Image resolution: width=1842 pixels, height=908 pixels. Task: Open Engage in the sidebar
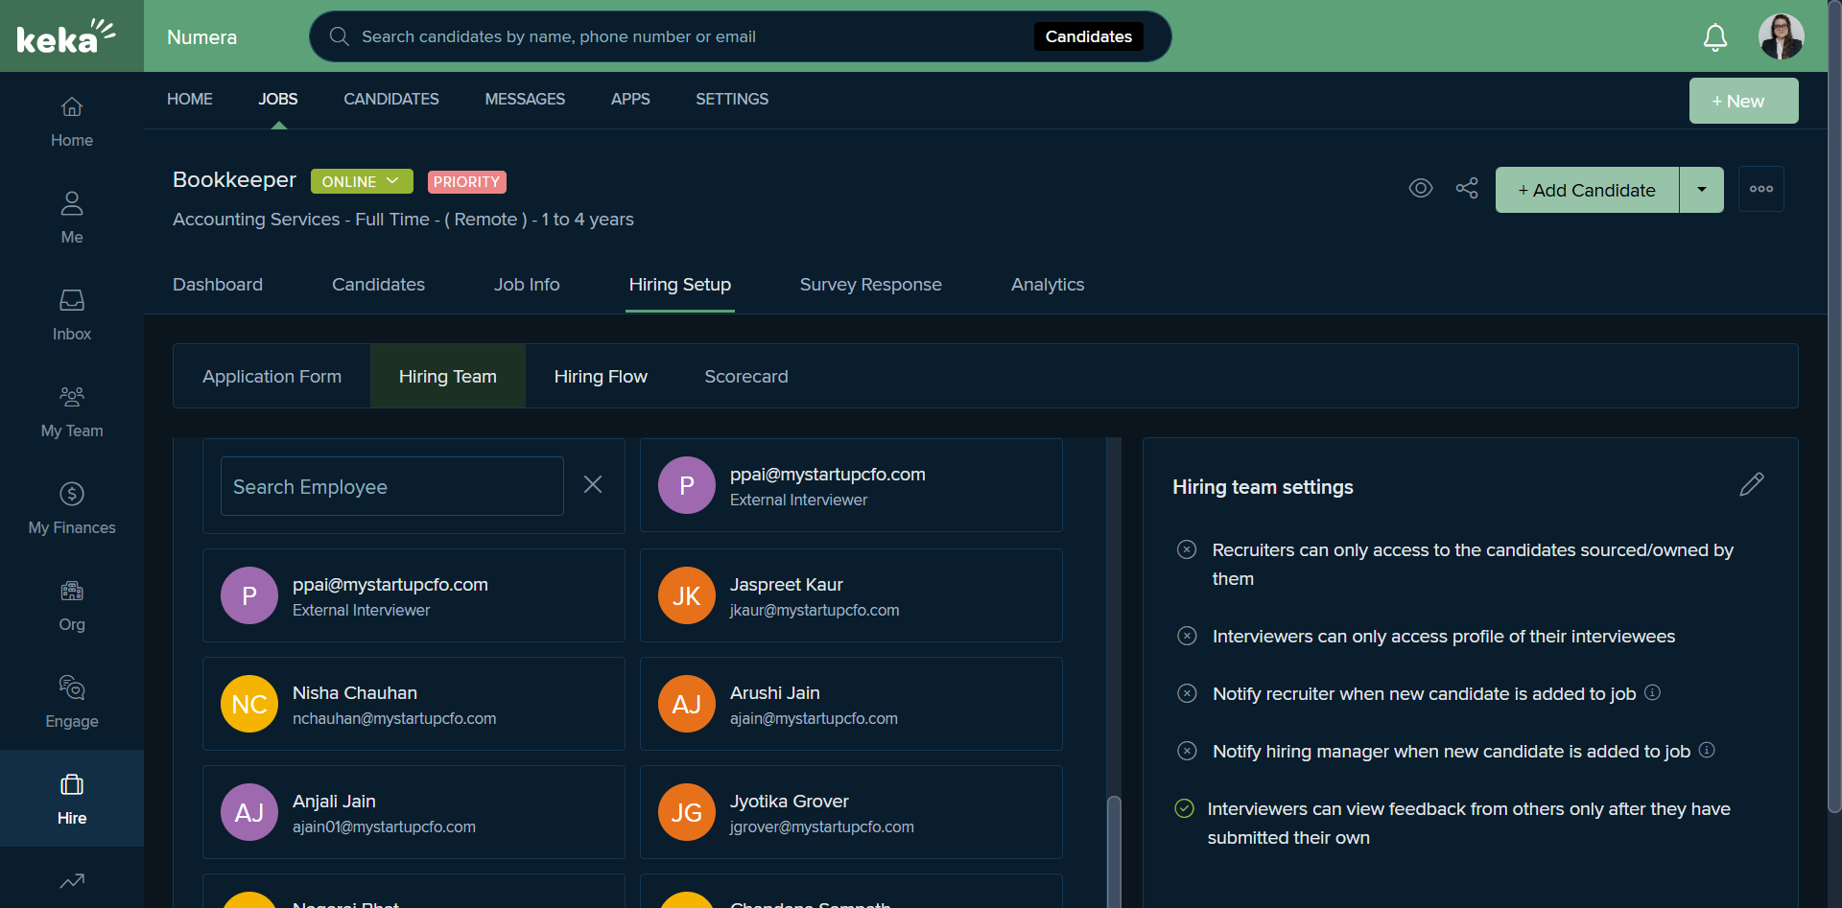click(72, 703)
